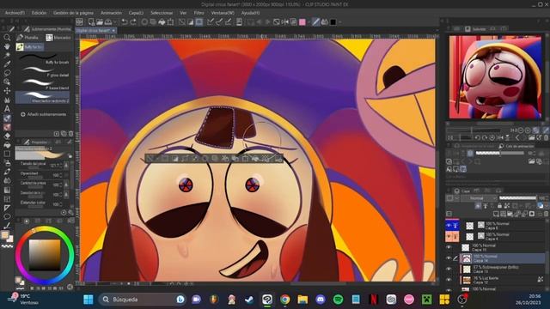Image resolution: width=550 pixels, height=309 pixels.
Task: Click the Delete layer trash icon
Action: click(547, 214)
